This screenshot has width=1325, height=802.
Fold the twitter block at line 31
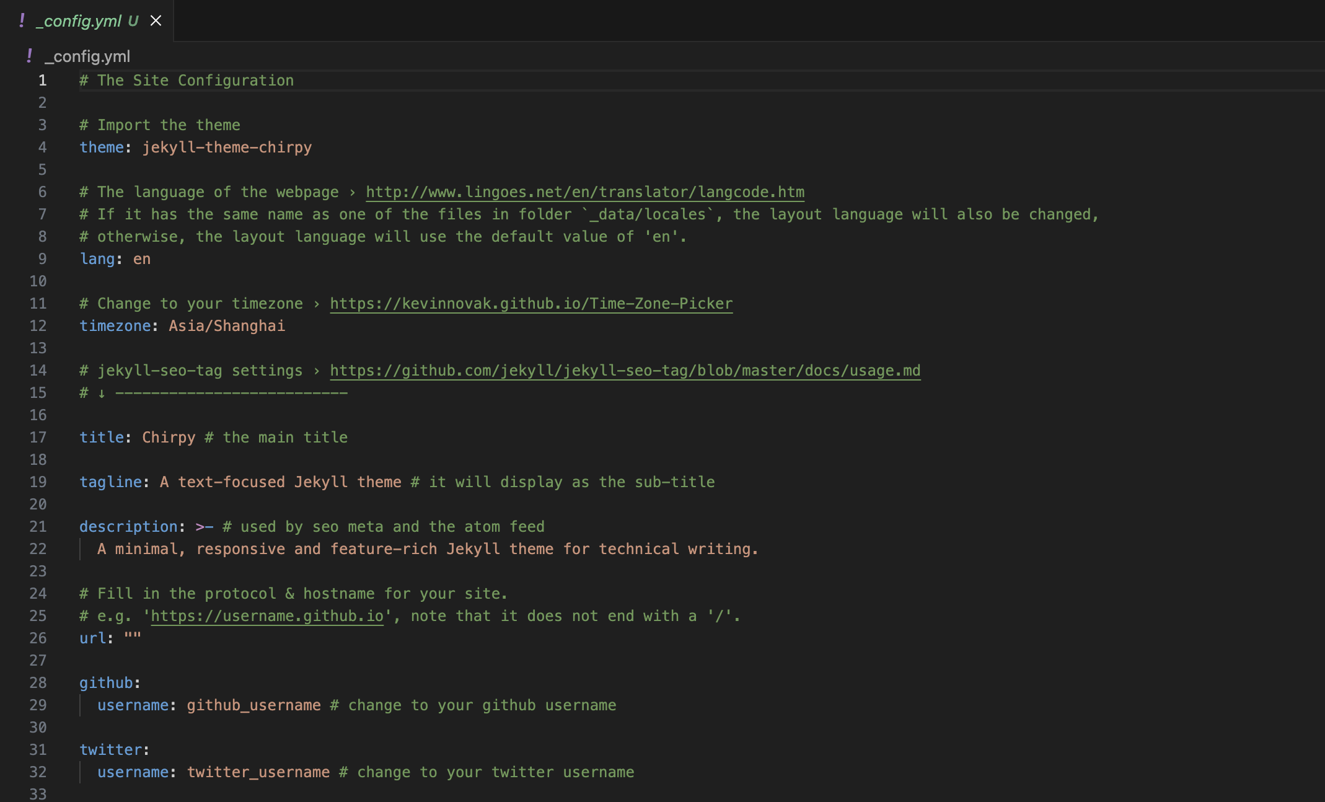[x=66, y=750]
